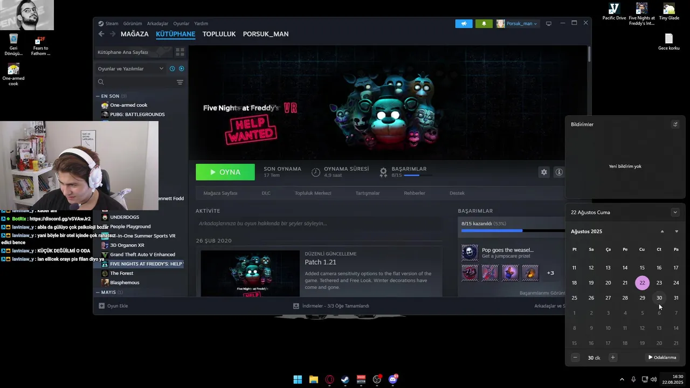Open the TOPLULUK tab
This screenshot has width=690, height=388.
(219, 34)
